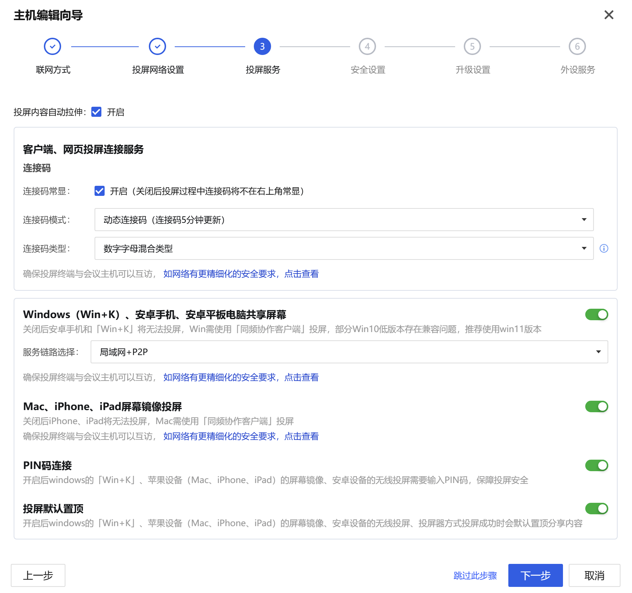Close the 主机编辑向导 dialog
The width and height of the screenshot is (632, 593).
pyautogui.click(x=609, y=15)
